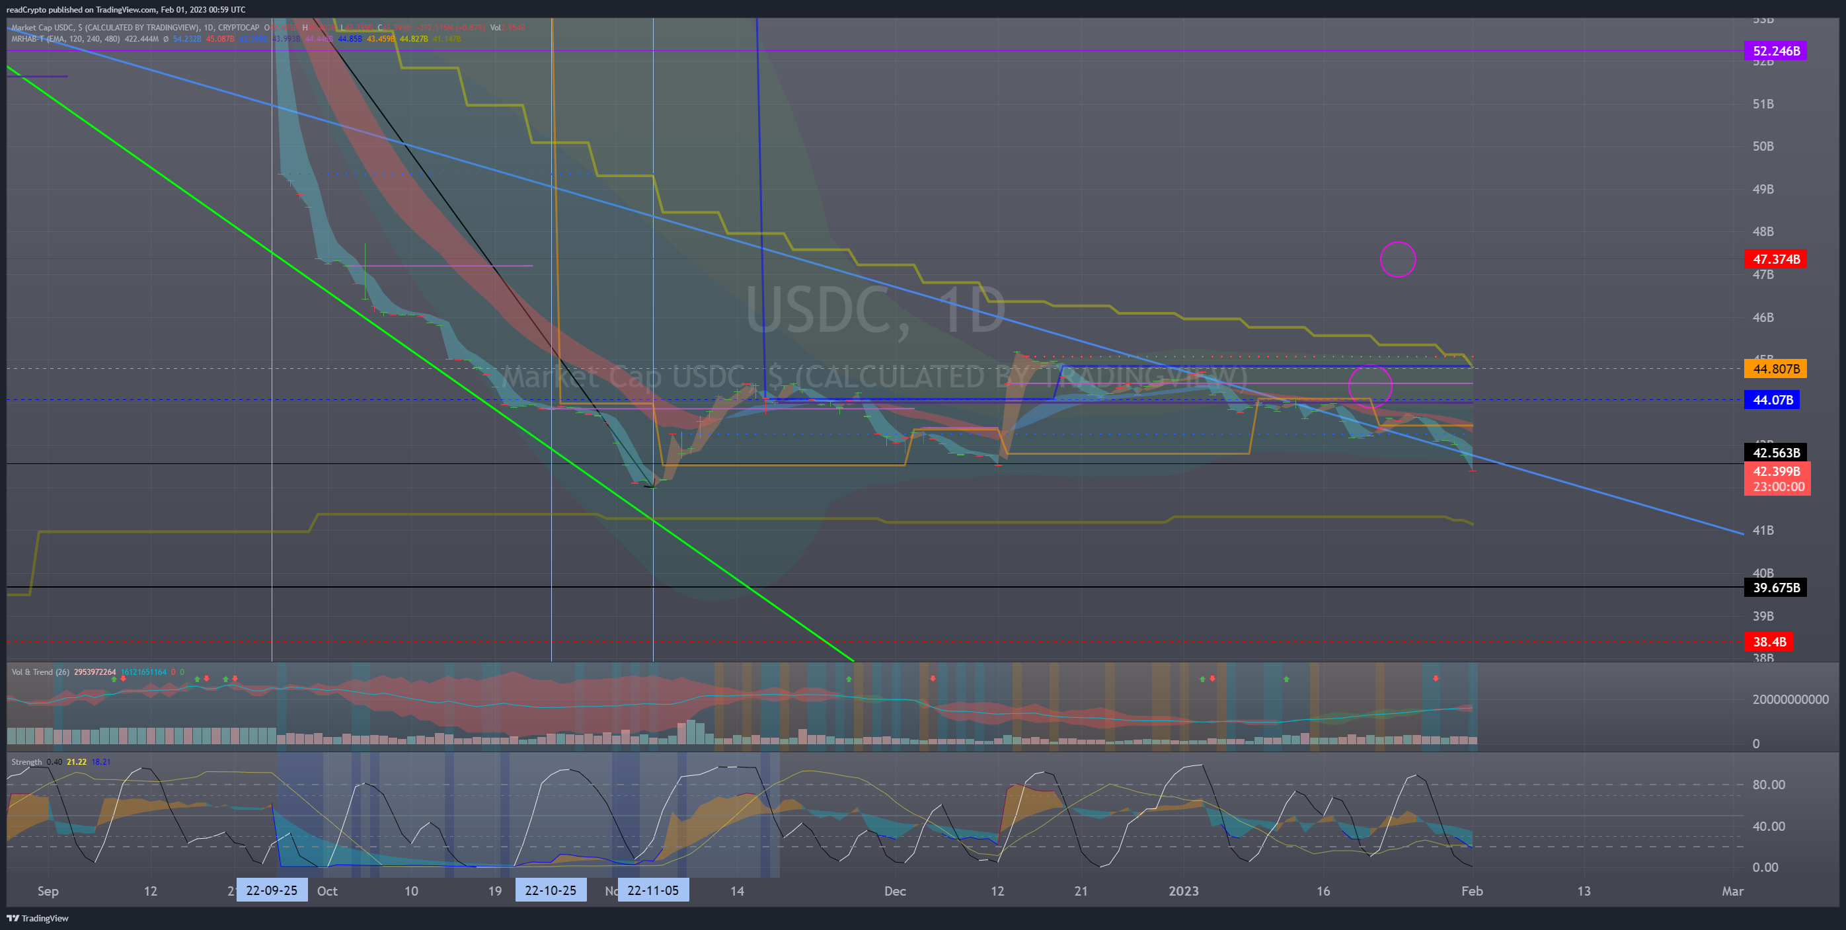Click the Dec label on the time axis

point(895,890)
